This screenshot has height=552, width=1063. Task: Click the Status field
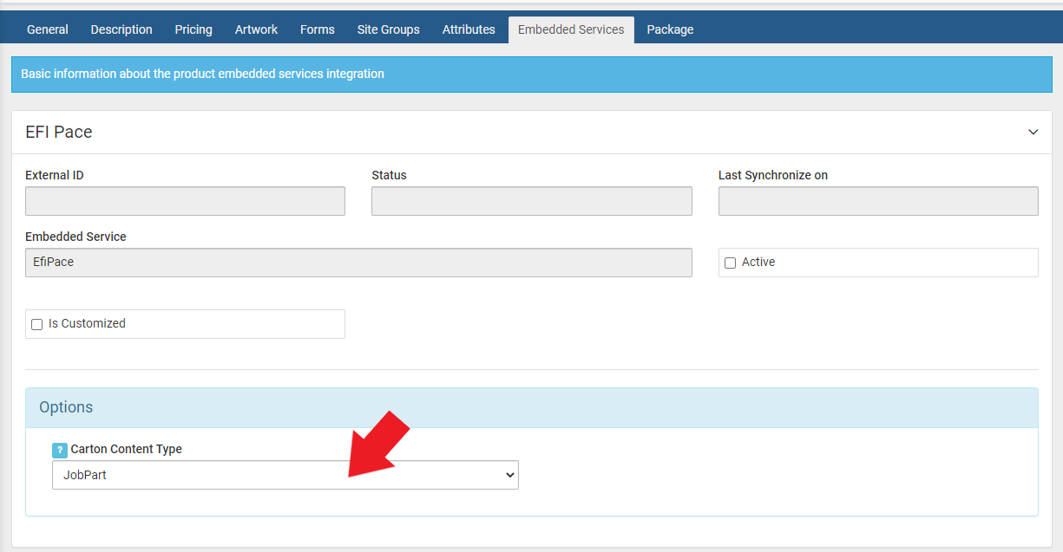(x=532, y=201)
